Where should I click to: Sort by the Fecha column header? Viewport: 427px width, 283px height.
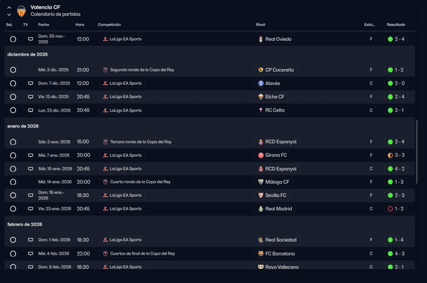point(43,25)
